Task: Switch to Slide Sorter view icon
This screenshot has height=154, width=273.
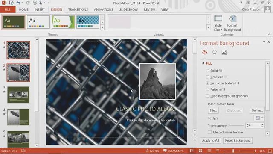Action: click(200, 151)
